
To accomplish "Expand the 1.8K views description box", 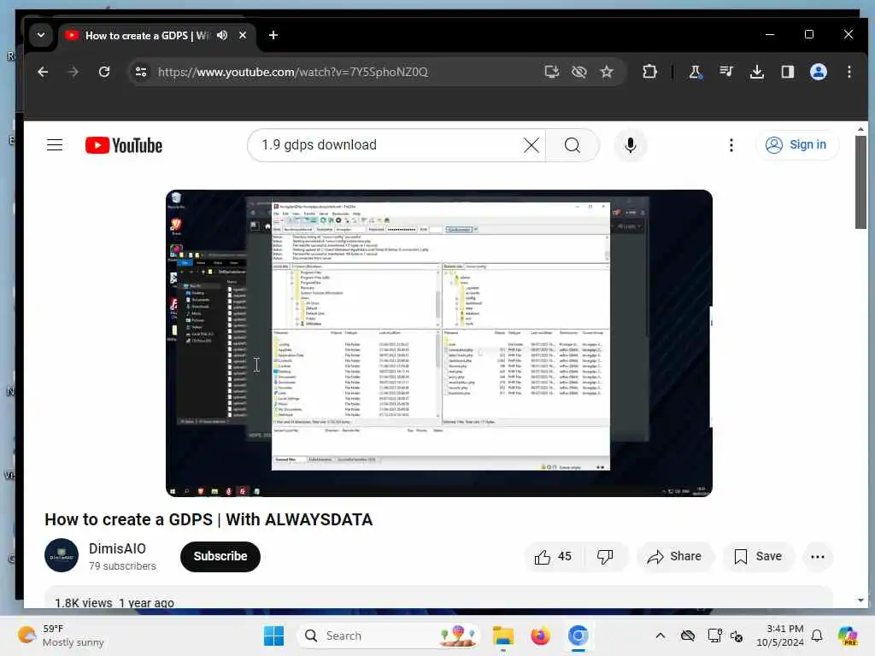I will 438,598.
